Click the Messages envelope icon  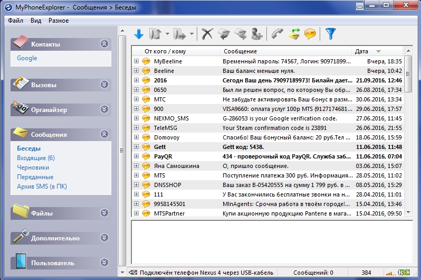[21, 132]
